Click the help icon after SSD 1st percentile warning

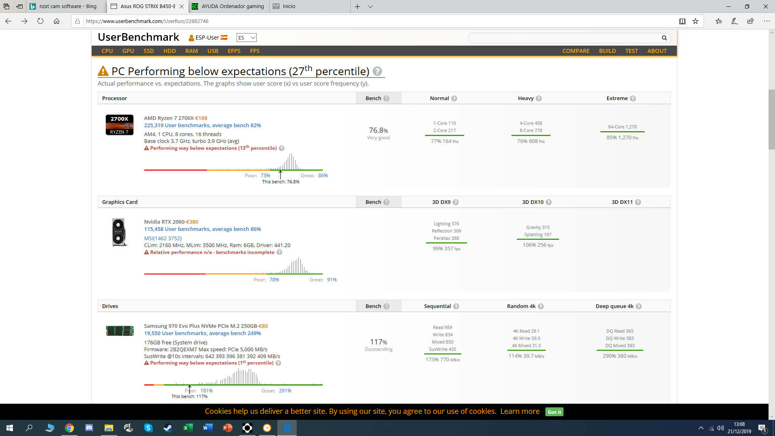click(278, 363)
